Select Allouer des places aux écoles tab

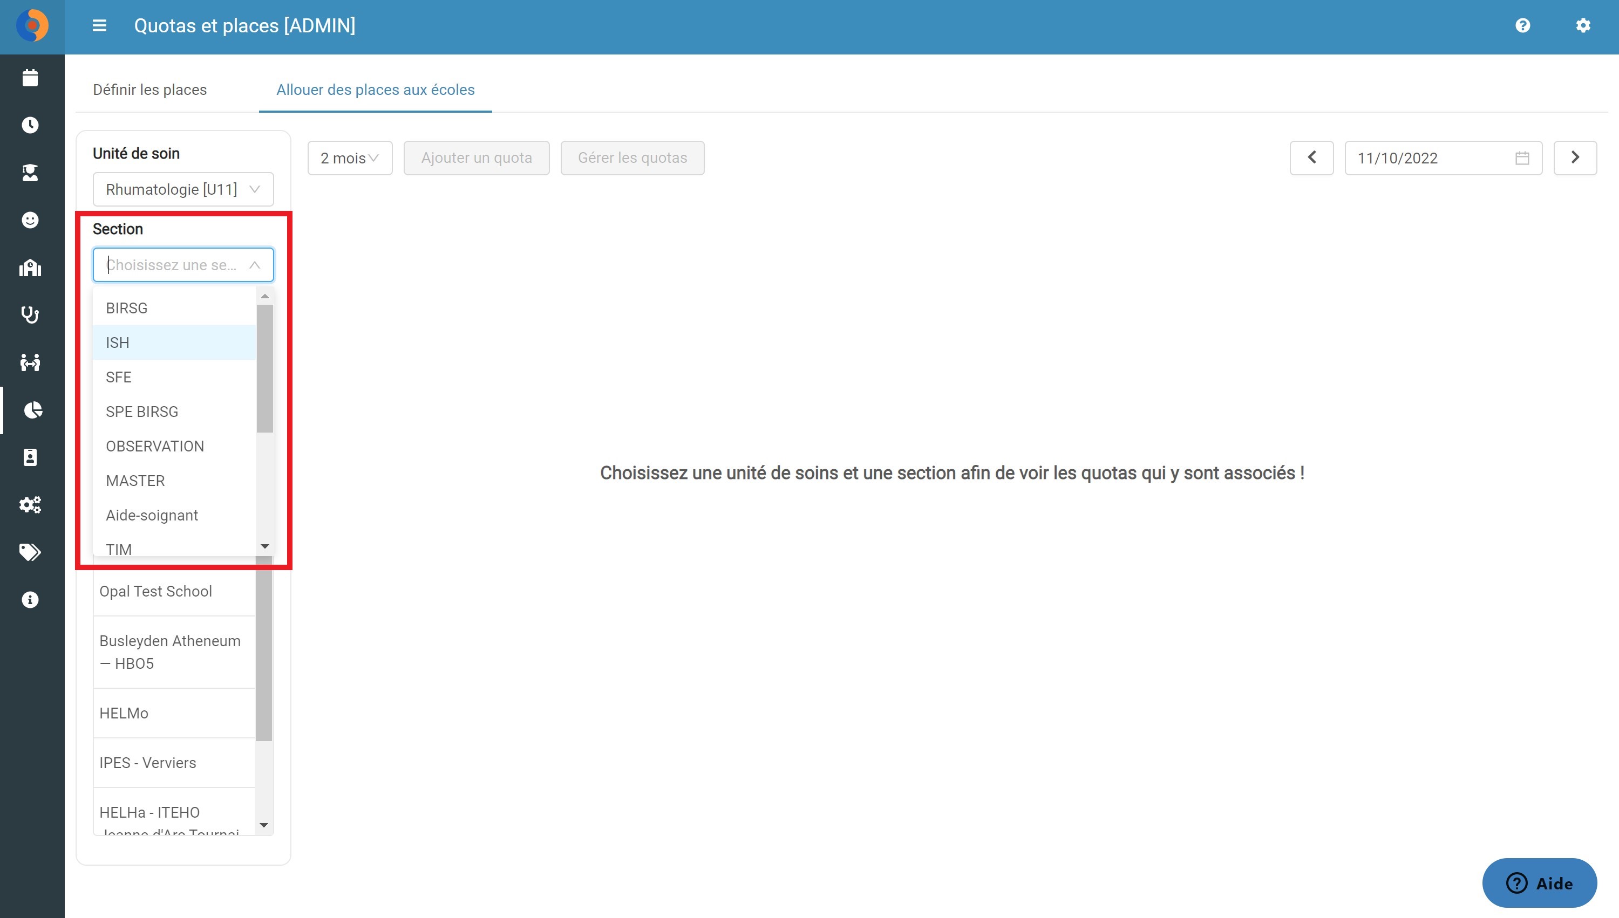click(x=375, y=90)
